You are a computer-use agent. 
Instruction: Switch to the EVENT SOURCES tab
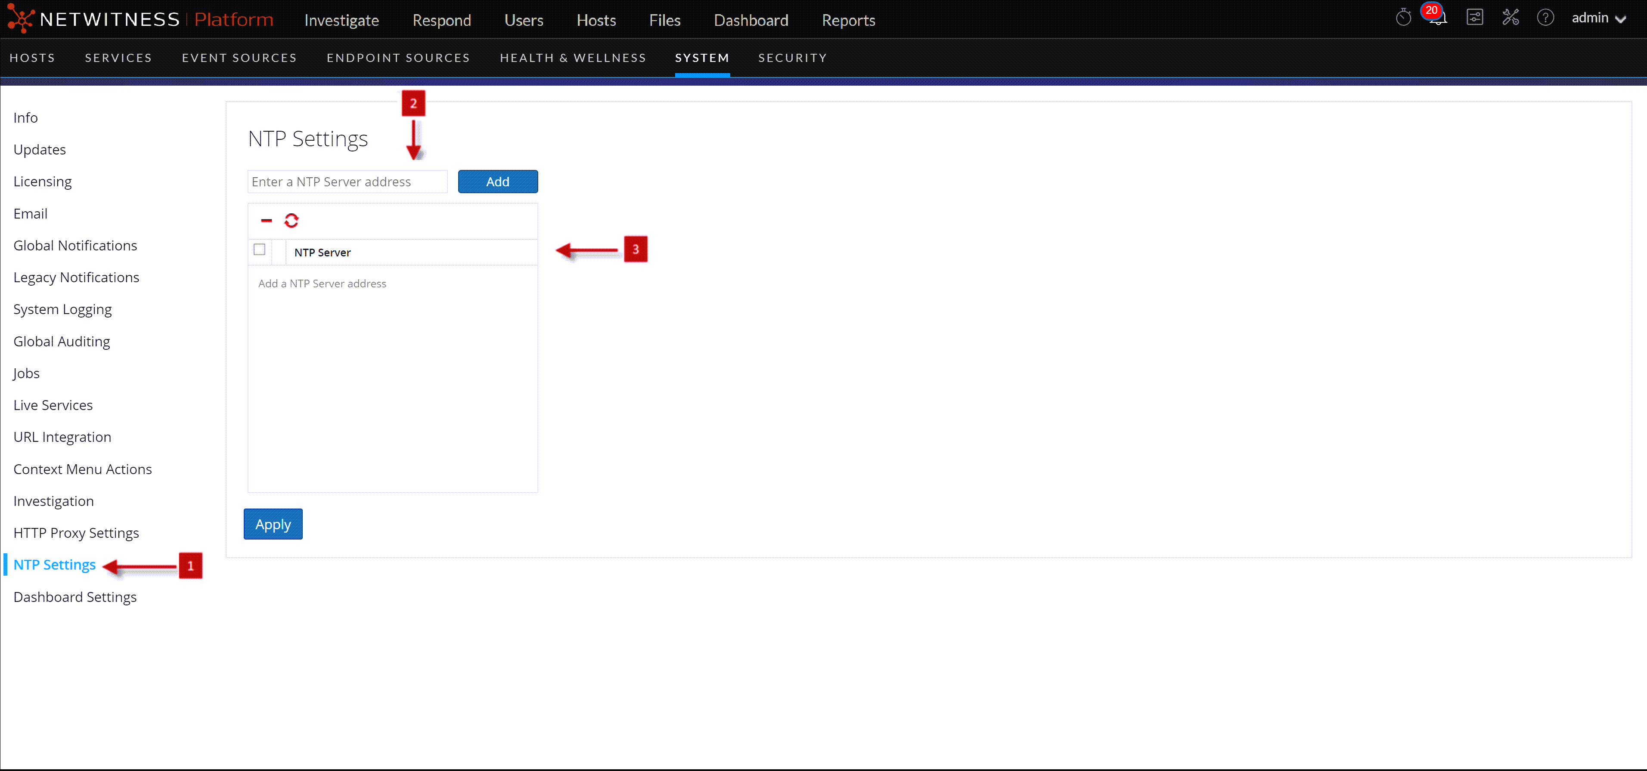(239, 58)
